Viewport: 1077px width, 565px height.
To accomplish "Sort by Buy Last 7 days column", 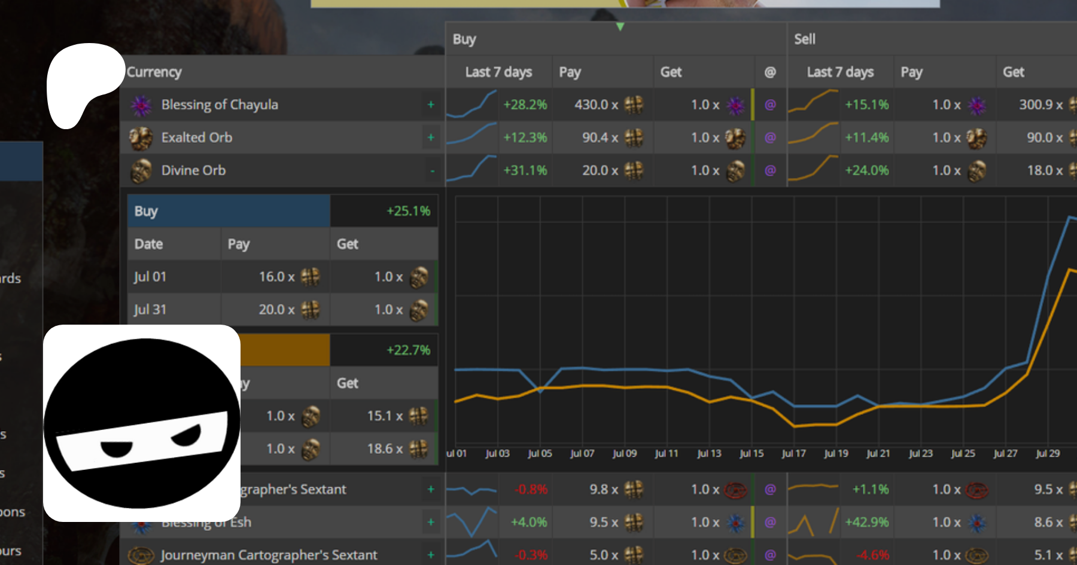I will [498, 72].
